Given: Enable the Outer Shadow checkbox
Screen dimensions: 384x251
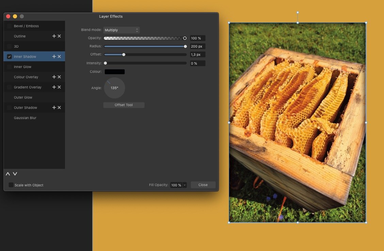Looking at the screenshot, I should (9, 107).
